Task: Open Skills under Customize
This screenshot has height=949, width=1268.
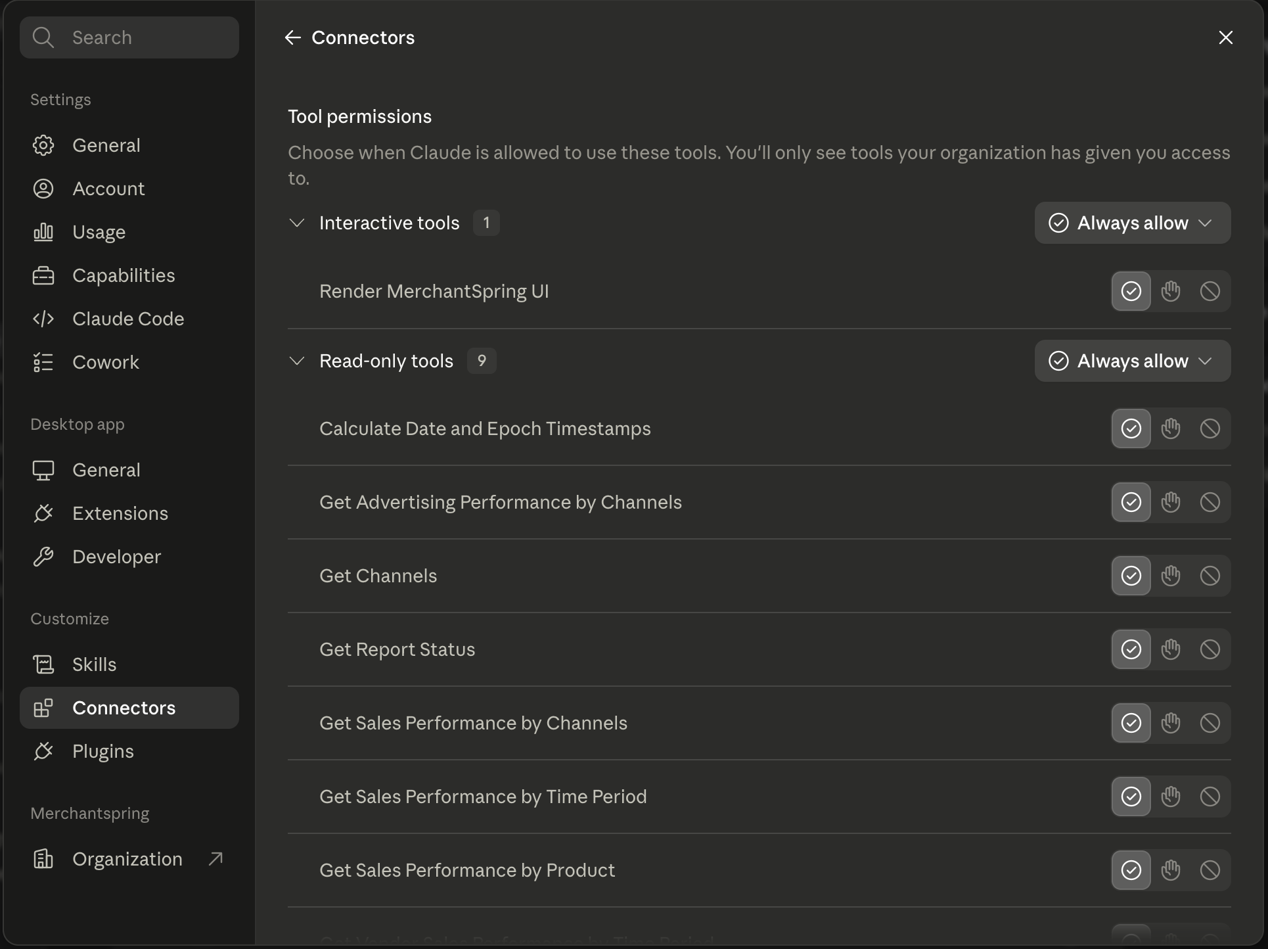Action: pos(129,664)
